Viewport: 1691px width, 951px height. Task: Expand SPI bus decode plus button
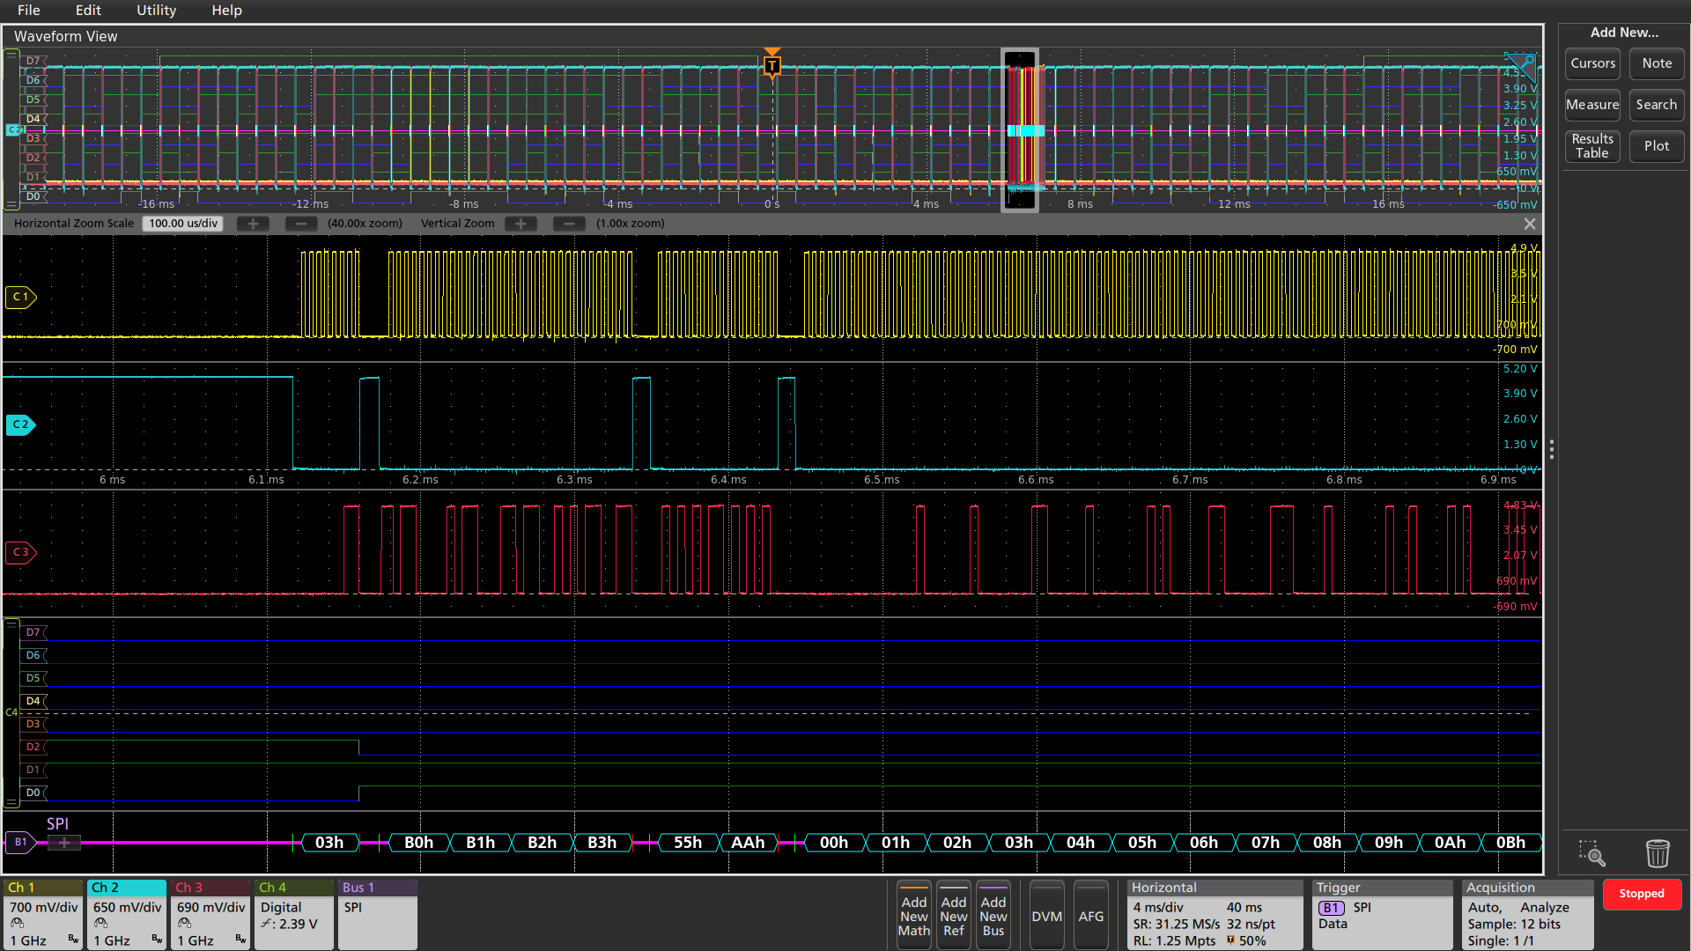(x=63, y=843)
